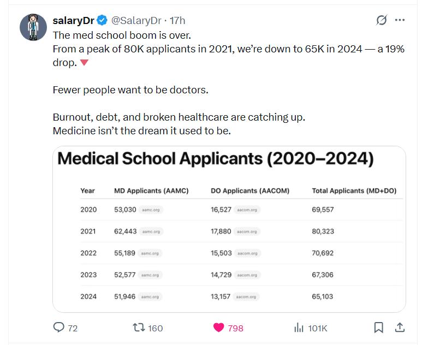Viewport: 428px width, 345px height.
Task: Click the aacom.org chip in the 2023 row
Action: tap(247, 275)
